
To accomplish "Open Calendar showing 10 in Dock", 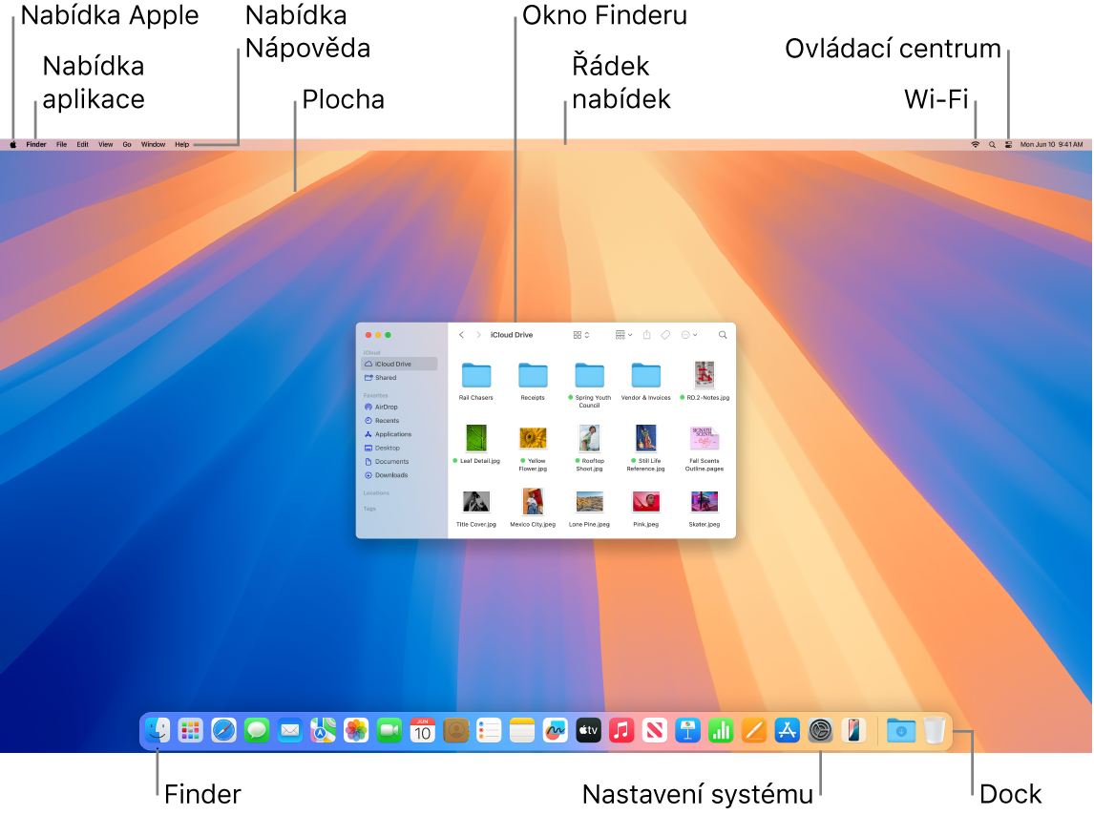I will pyautogui.click(x=422, y=731).
